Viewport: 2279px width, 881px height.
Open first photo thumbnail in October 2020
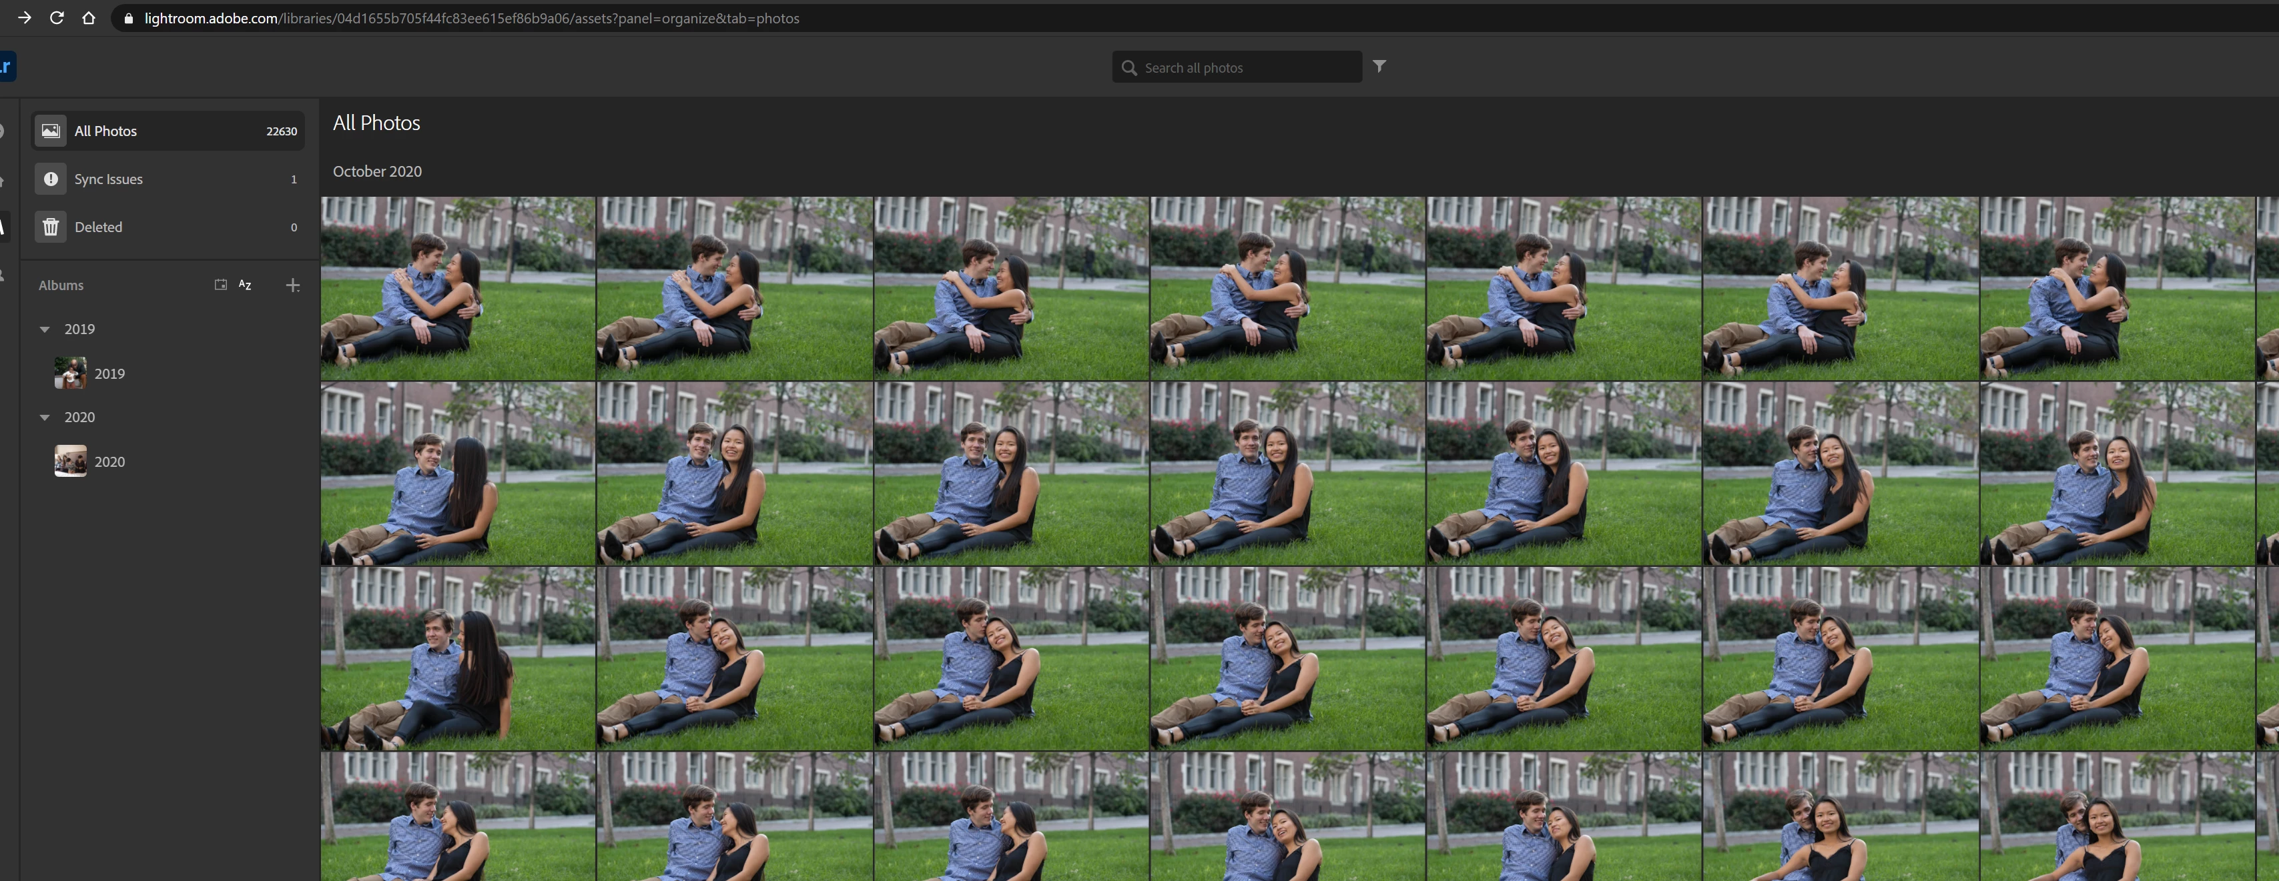[457, 288]
